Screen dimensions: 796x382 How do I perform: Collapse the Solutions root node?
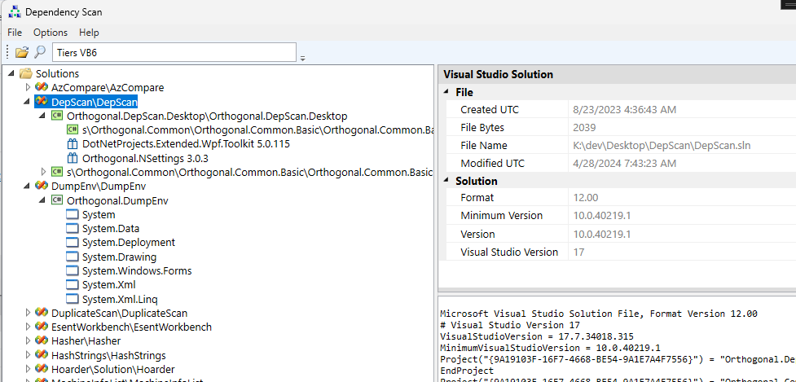(x=11, y=73)
